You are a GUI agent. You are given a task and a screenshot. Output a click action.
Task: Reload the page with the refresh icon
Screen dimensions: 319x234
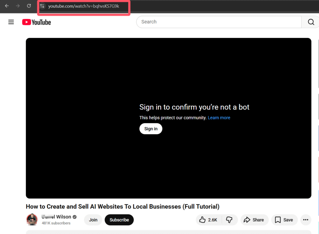coord(29,6)
